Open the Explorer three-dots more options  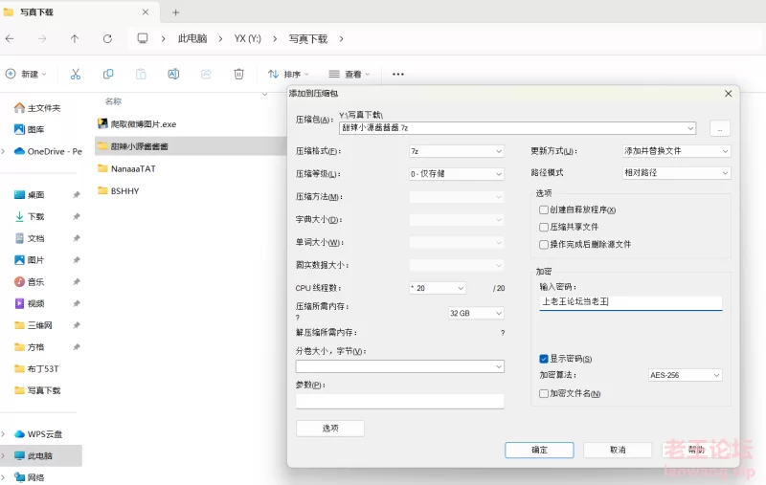398,74
